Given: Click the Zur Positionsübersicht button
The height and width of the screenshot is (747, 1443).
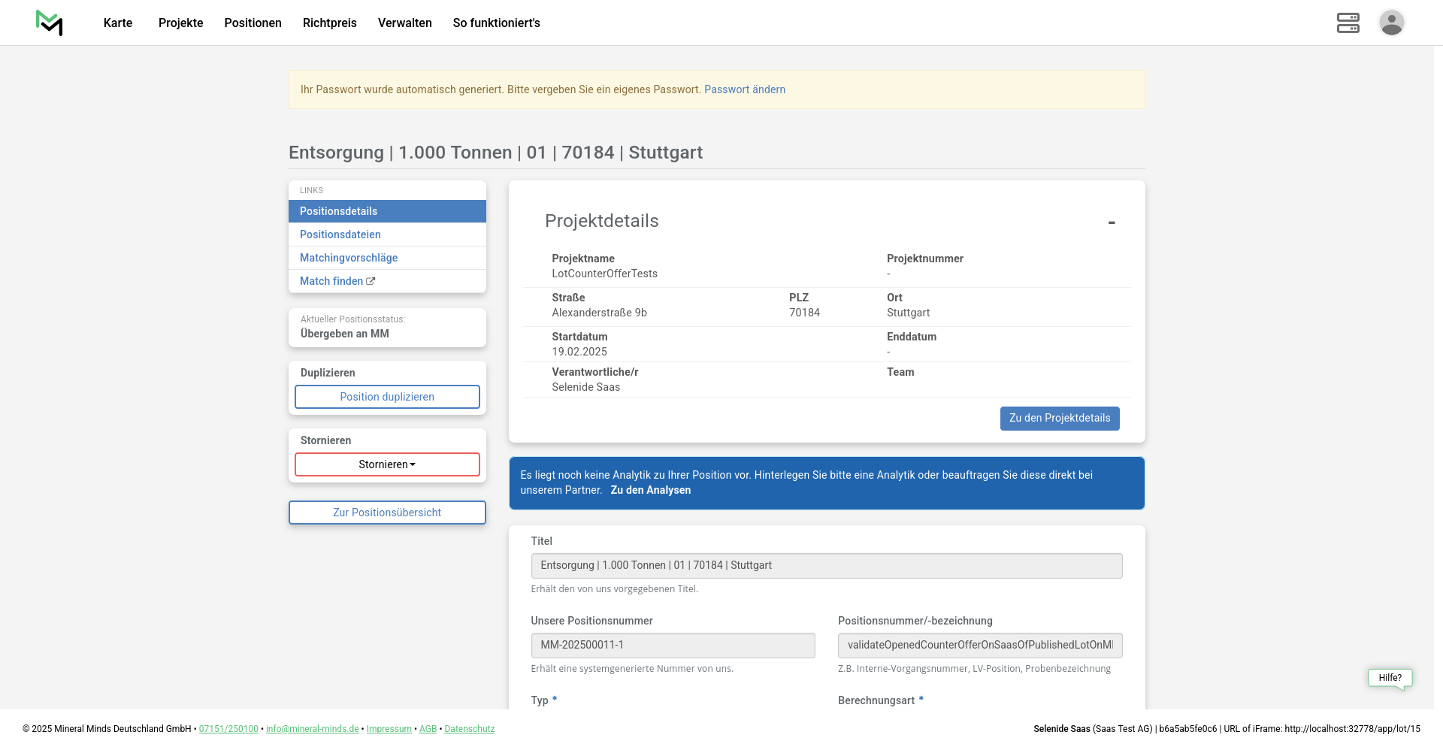Looking at the screenshot, I should 387,513.
